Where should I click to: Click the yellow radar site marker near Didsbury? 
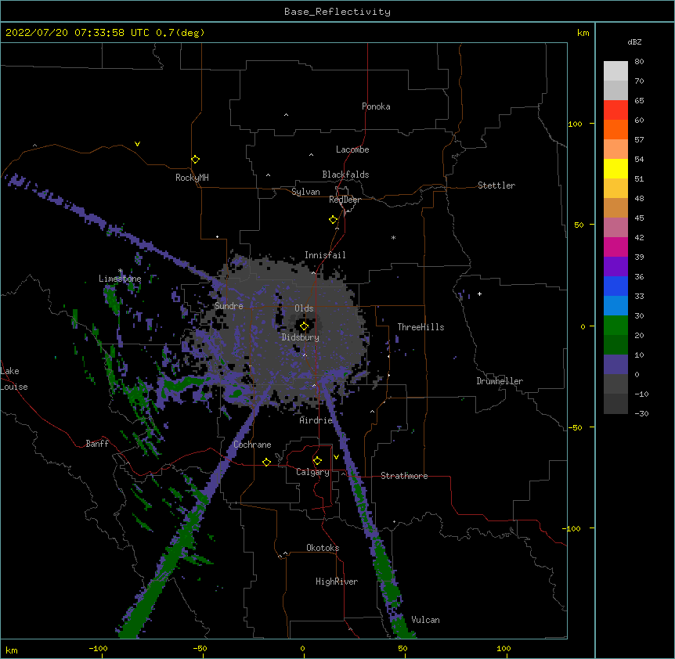(304, 326)
